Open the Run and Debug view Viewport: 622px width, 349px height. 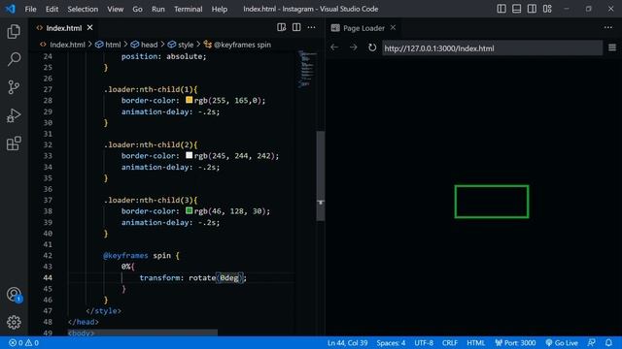pyautogui.click(x=14, y=115)
